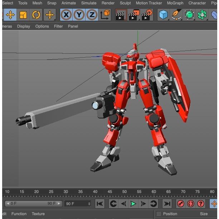
Task: Open viewport Options menu
Action: coord(42,26)
